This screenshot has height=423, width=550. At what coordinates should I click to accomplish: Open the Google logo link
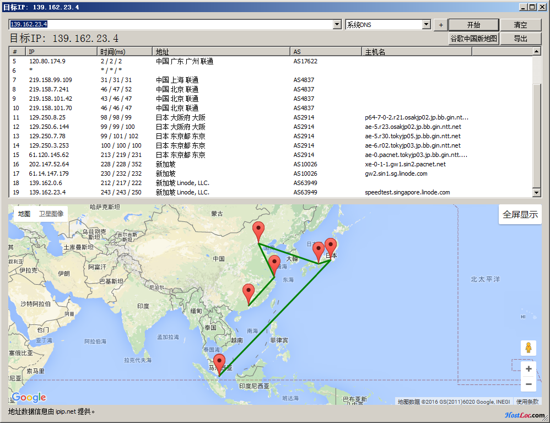click(x=29, y=397)
